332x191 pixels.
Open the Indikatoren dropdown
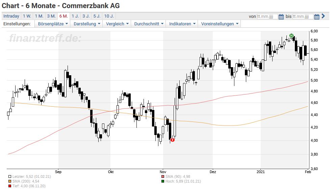pos(182,24)
